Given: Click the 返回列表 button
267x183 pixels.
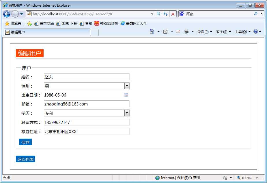Looking at the screenshot, I should click(x=25, y=159).
